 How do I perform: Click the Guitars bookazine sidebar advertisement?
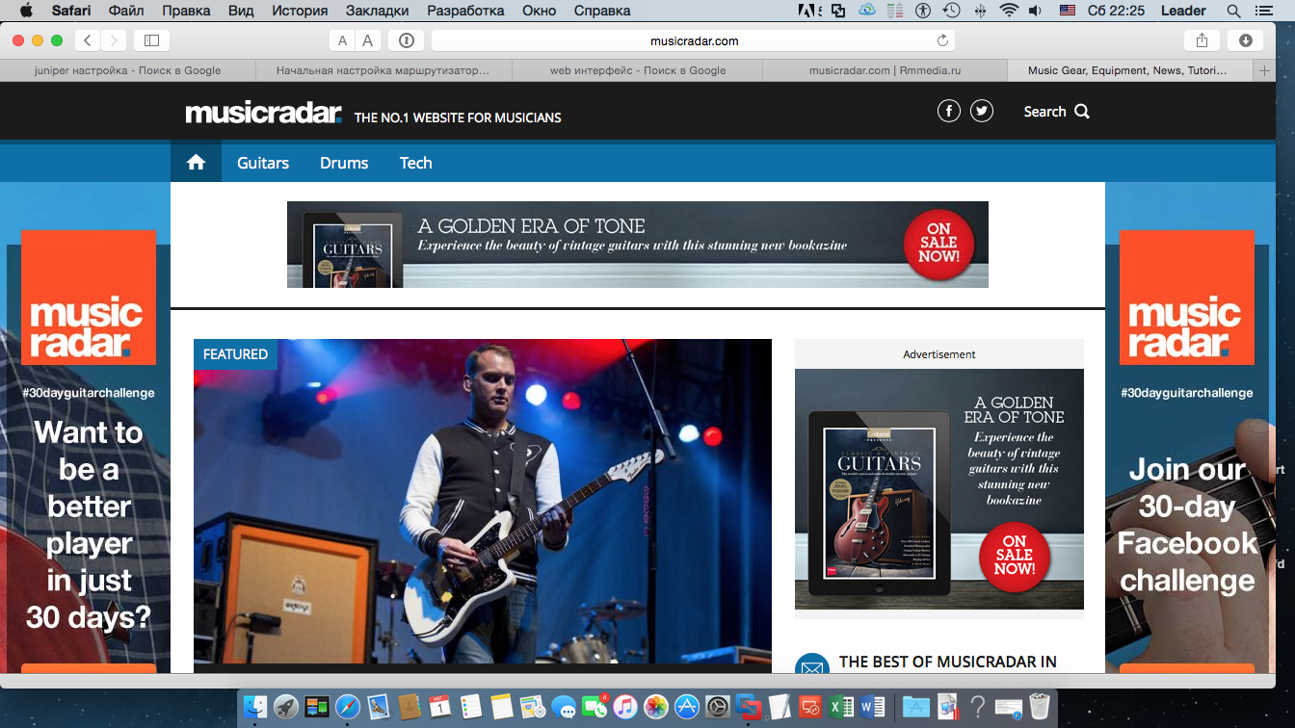(939, 489)
